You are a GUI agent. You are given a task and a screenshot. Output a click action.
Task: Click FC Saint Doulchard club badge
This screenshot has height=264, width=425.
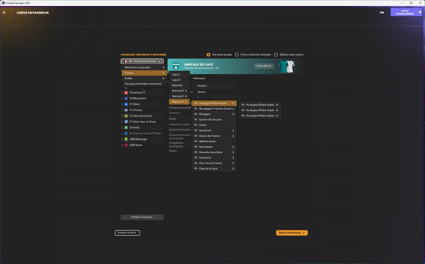coord(126,116)
